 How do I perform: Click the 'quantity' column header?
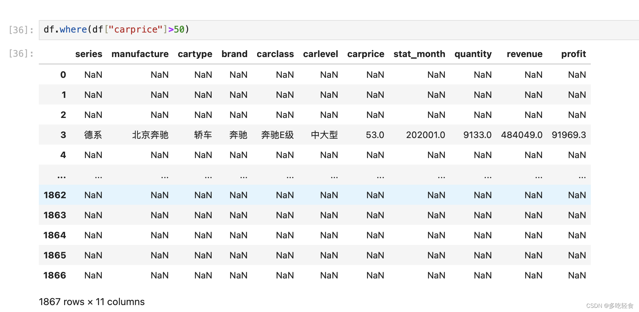coord(473,54)
